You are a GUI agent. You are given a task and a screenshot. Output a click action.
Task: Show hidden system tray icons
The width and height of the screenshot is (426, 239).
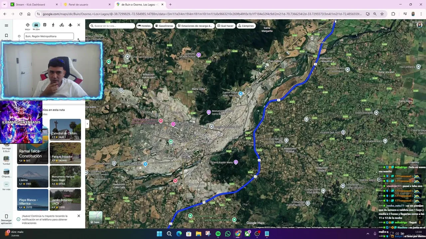point(368,234)
